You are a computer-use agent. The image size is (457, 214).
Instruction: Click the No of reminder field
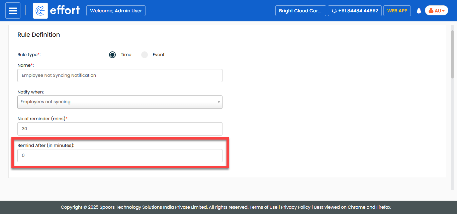pyautogui.click(x=120, y=129)
